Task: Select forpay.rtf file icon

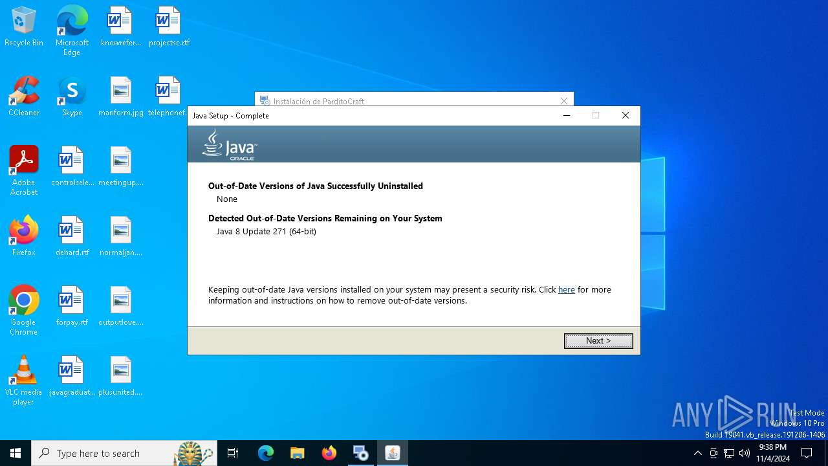Action: (72, 306)
